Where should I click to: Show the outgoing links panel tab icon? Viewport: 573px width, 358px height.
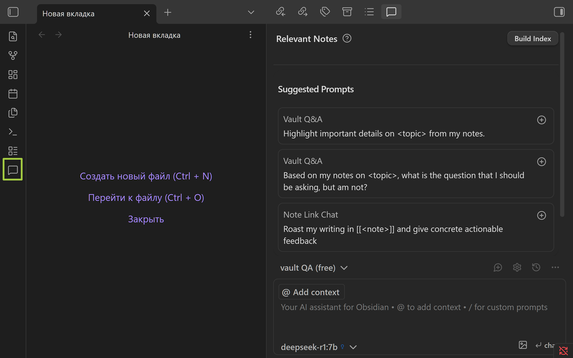303,12
